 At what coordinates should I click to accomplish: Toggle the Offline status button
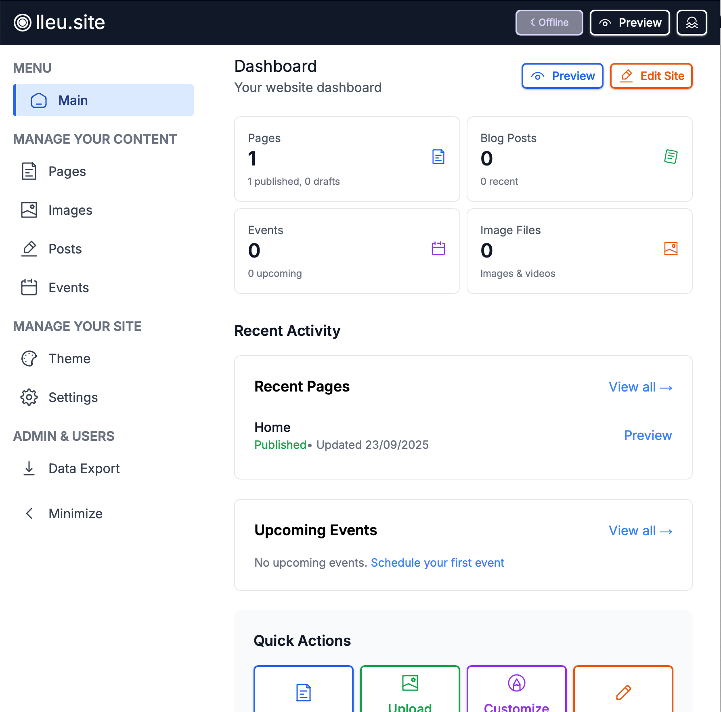(x=549, y=23)
